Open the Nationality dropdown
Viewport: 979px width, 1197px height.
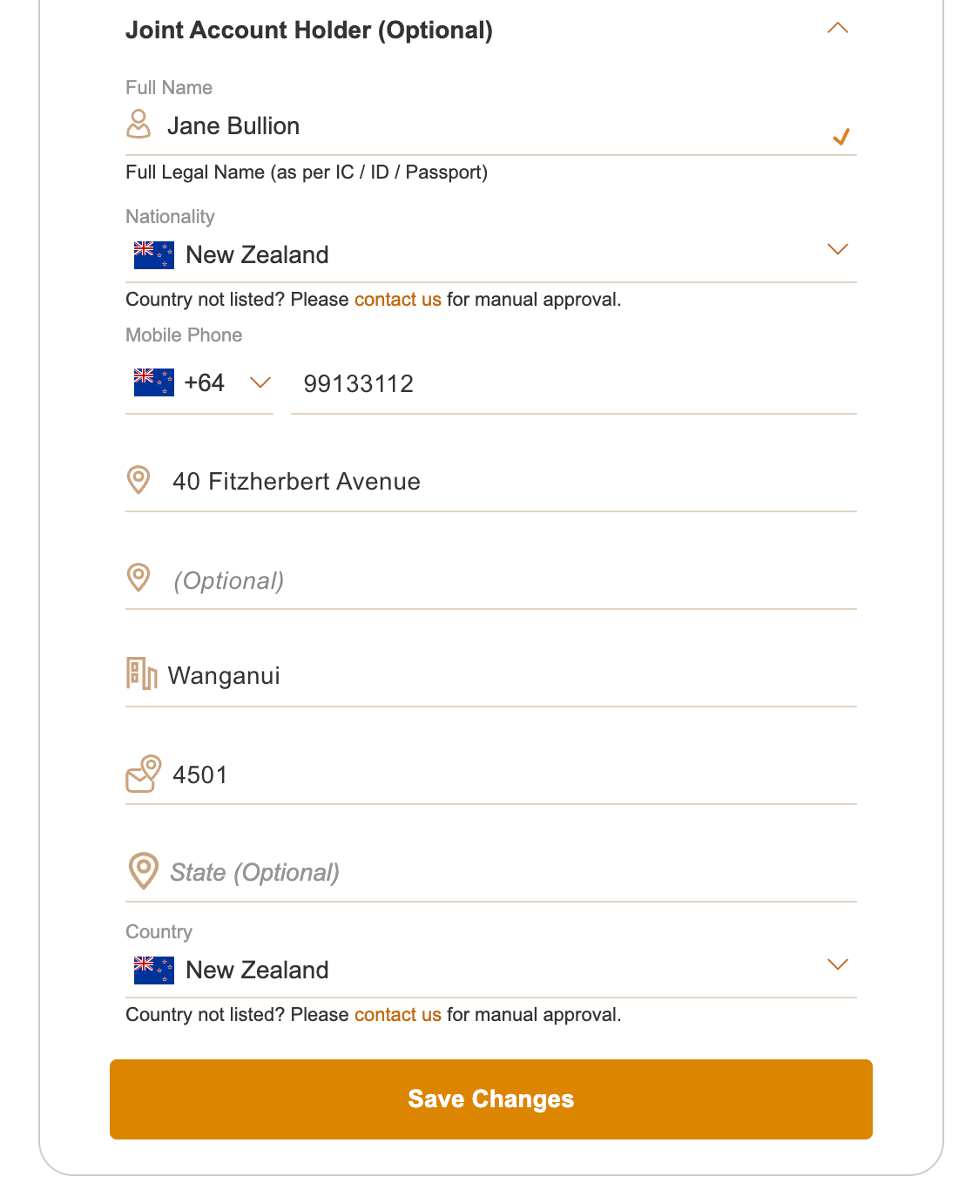(837, 250)
